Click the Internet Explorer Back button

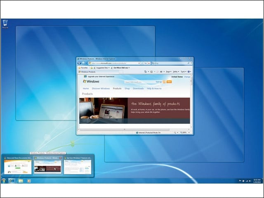pyautogui.click(x=79, y=63)
